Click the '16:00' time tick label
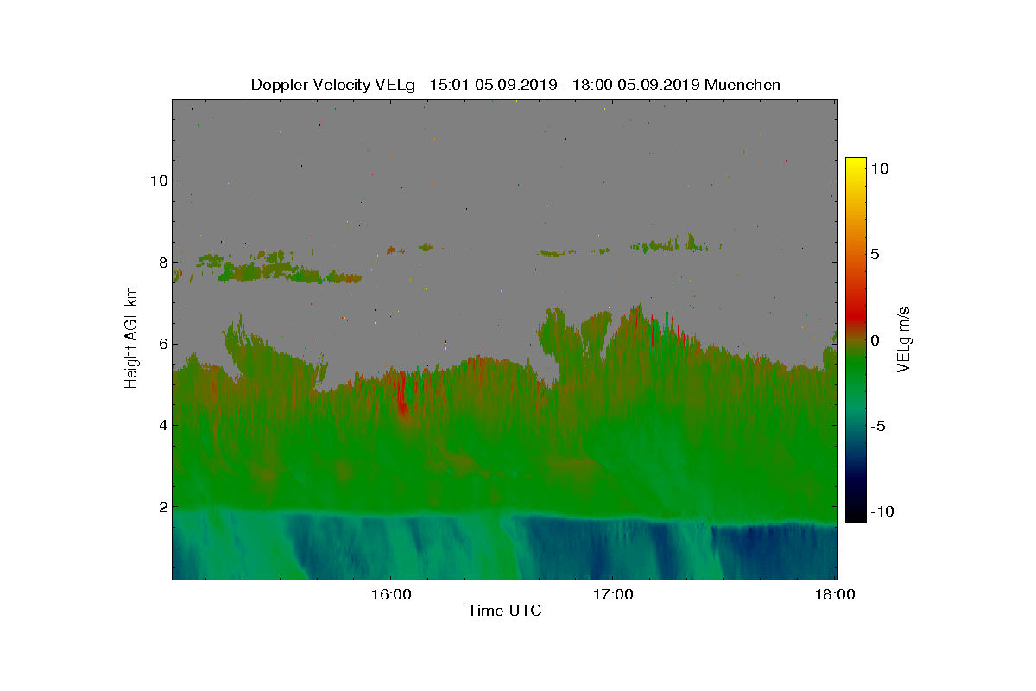Viewport: 1036px width, 691px height. coord(390,594)
